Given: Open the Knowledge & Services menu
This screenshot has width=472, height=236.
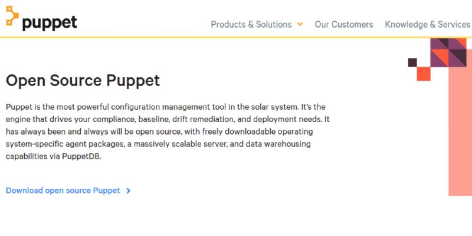Looking at the screenshot, I should [x=428, y=25].
